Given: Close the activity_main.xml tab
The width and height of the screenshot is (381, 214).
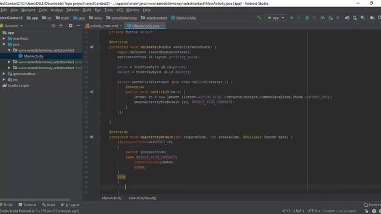Looking at the screenshot, I should click(121, 26).
